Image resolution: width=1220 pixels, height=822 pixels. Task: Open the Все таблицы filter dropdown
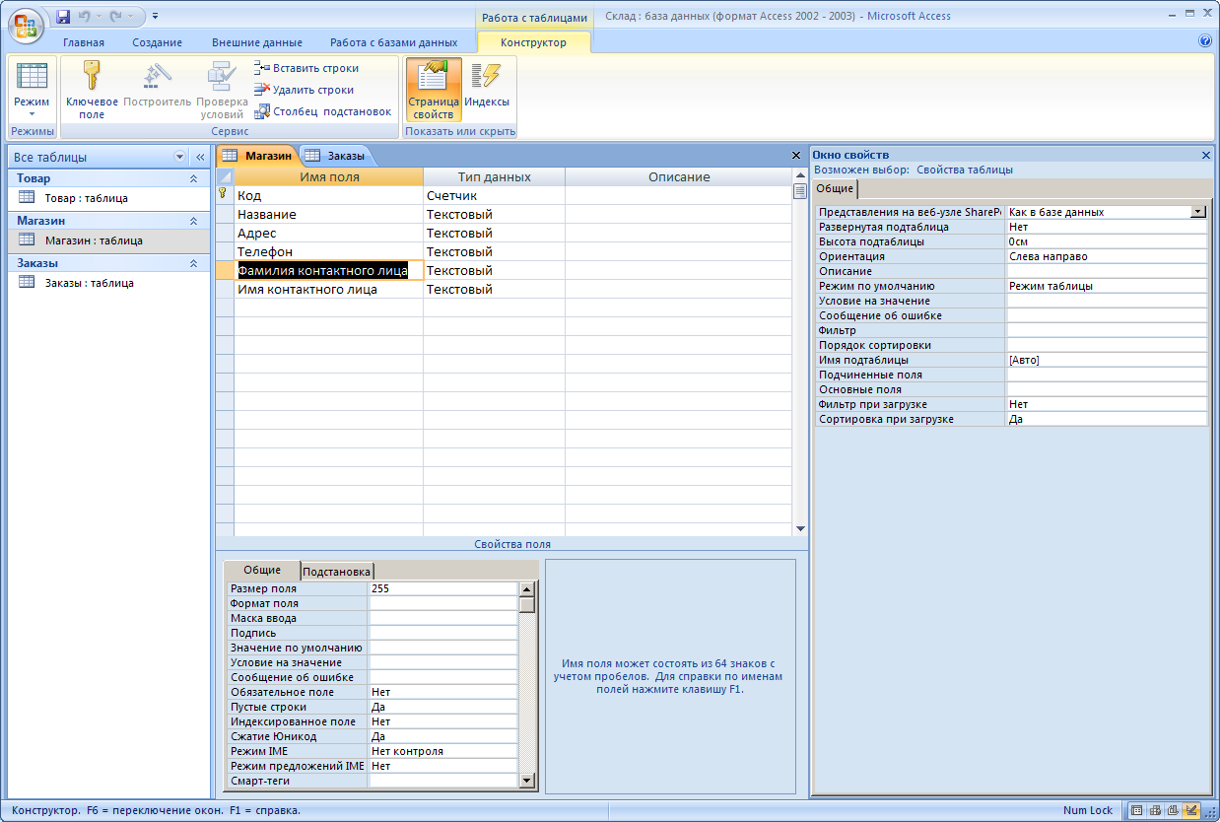[x=179, y=157]
